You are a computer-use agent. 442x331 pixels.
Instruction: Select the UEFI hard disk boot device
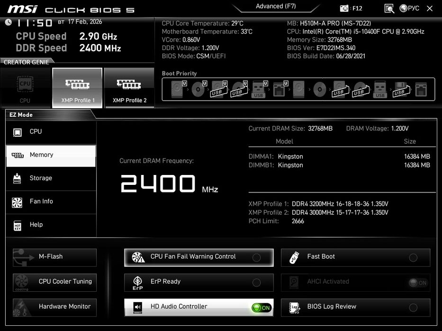(179, 89)
